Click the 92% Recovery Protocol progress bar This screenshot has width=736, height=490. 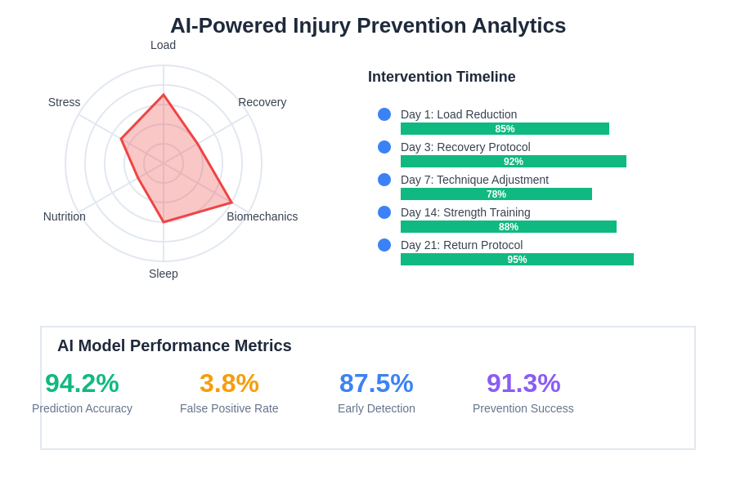click(x=514, y=162)
